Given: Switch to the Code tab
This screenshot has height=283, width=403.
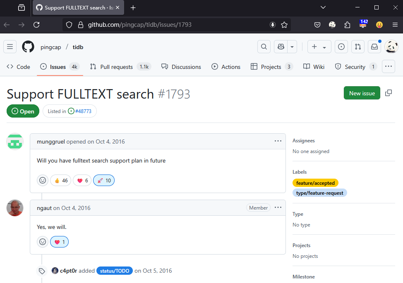Looking at the screenshot, I should pyautogui.click(x=19, y=67).
